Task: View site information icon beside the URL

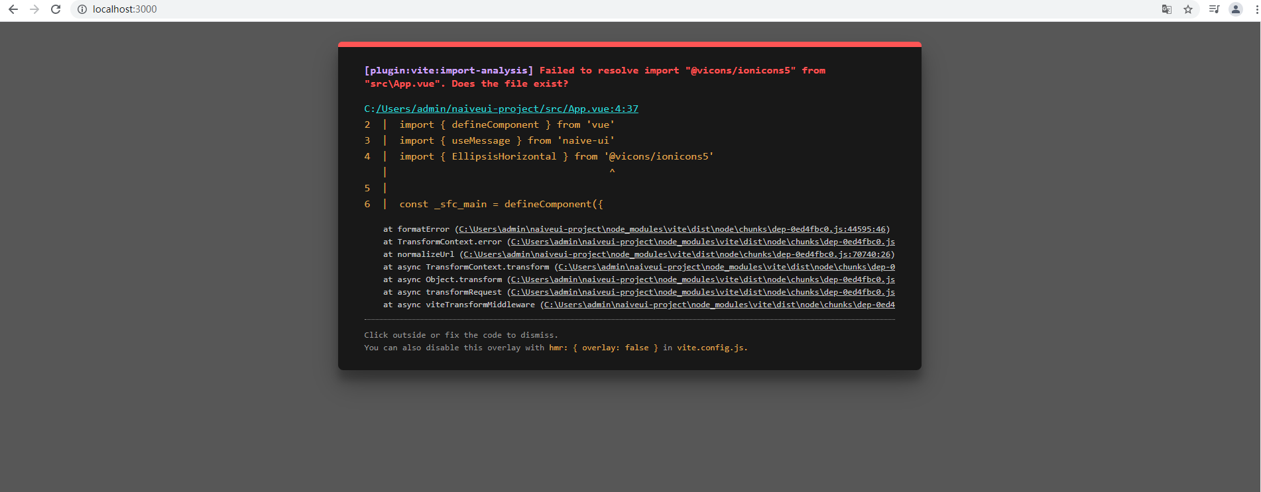Action: pos(82,9)
